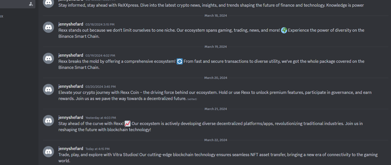Open jennyshefard username on 03/19/2024 message

pyautogui.click(x=71, y=55)
